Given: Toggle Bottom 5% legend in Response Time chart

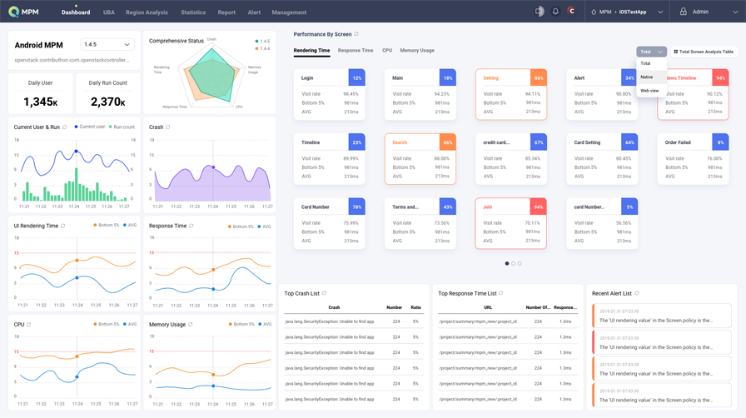Looking at the screenshot, I should (241, 226).
